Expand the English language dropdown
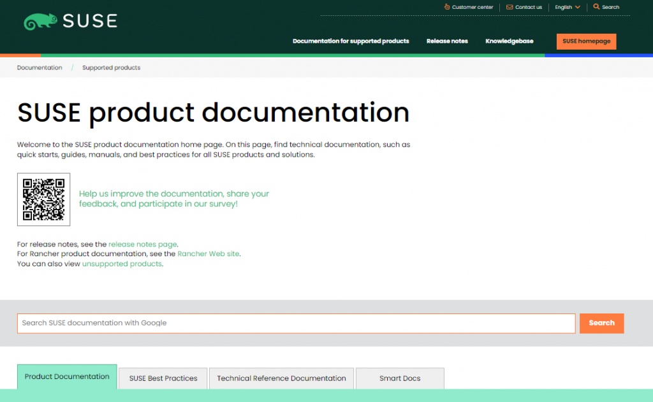Image resolution: width=653 pixels, height=402 pixels. (567, 7)
